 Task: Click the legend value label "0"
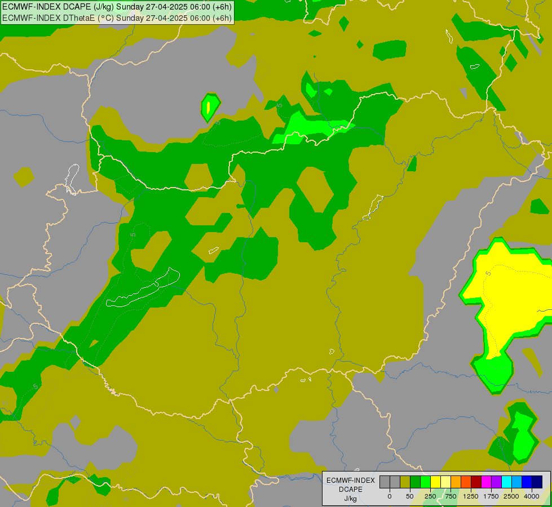click(390, 496)
